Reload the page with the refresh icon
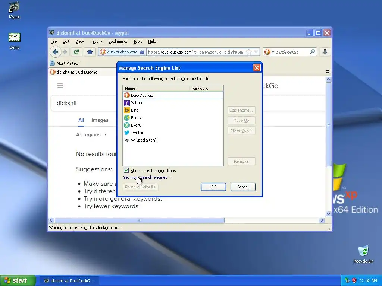The image size is (382, 286). pyautogui.click(x=76, y=52)
